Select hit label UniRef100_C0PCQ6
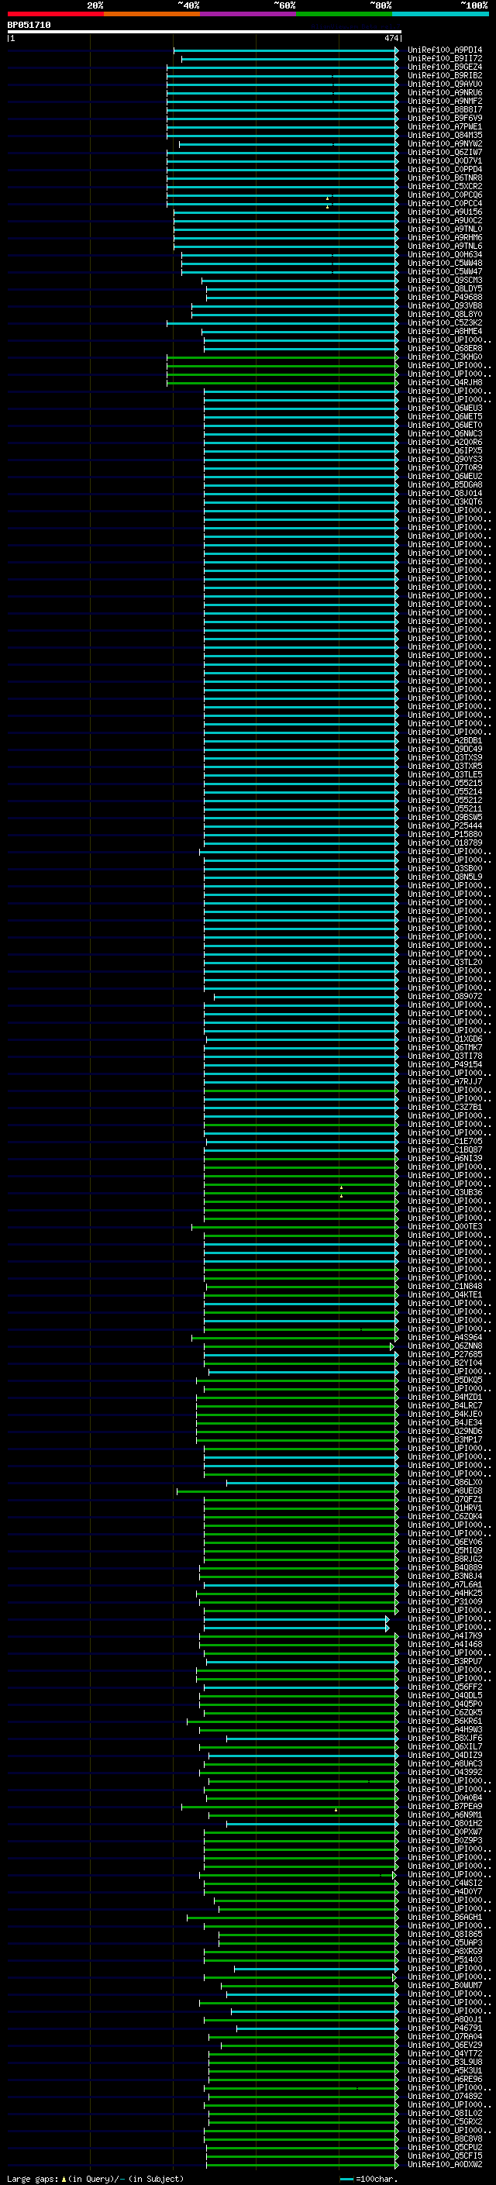The width and height of the screenshot is (496, 2185). [444, 195]
